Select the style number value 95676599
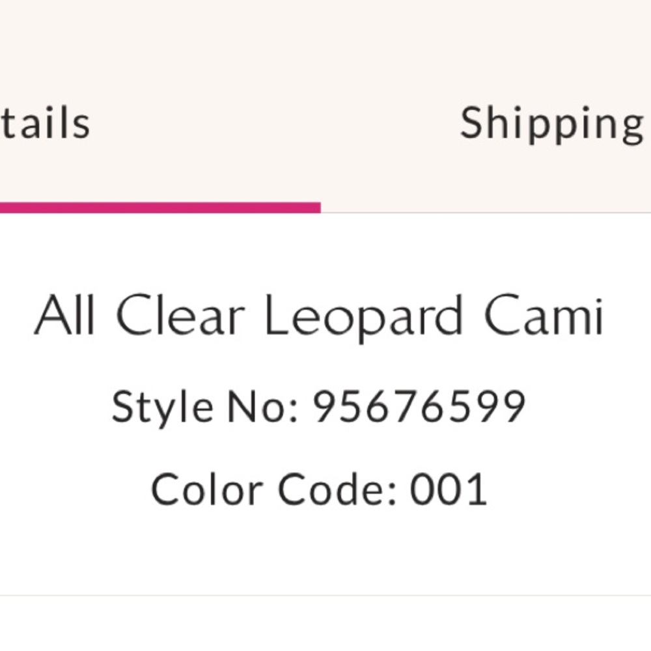The width and height of the screenshot is (651, 651). coord(420,407)
